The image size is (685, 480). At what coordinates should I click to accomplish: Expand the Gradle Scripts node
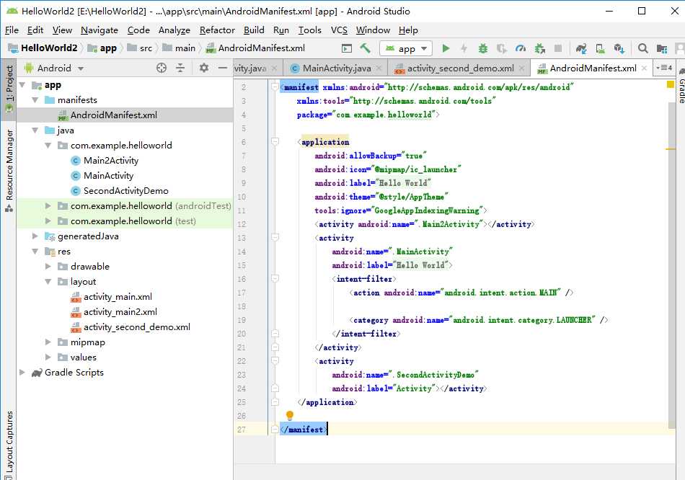coord(22,373)
